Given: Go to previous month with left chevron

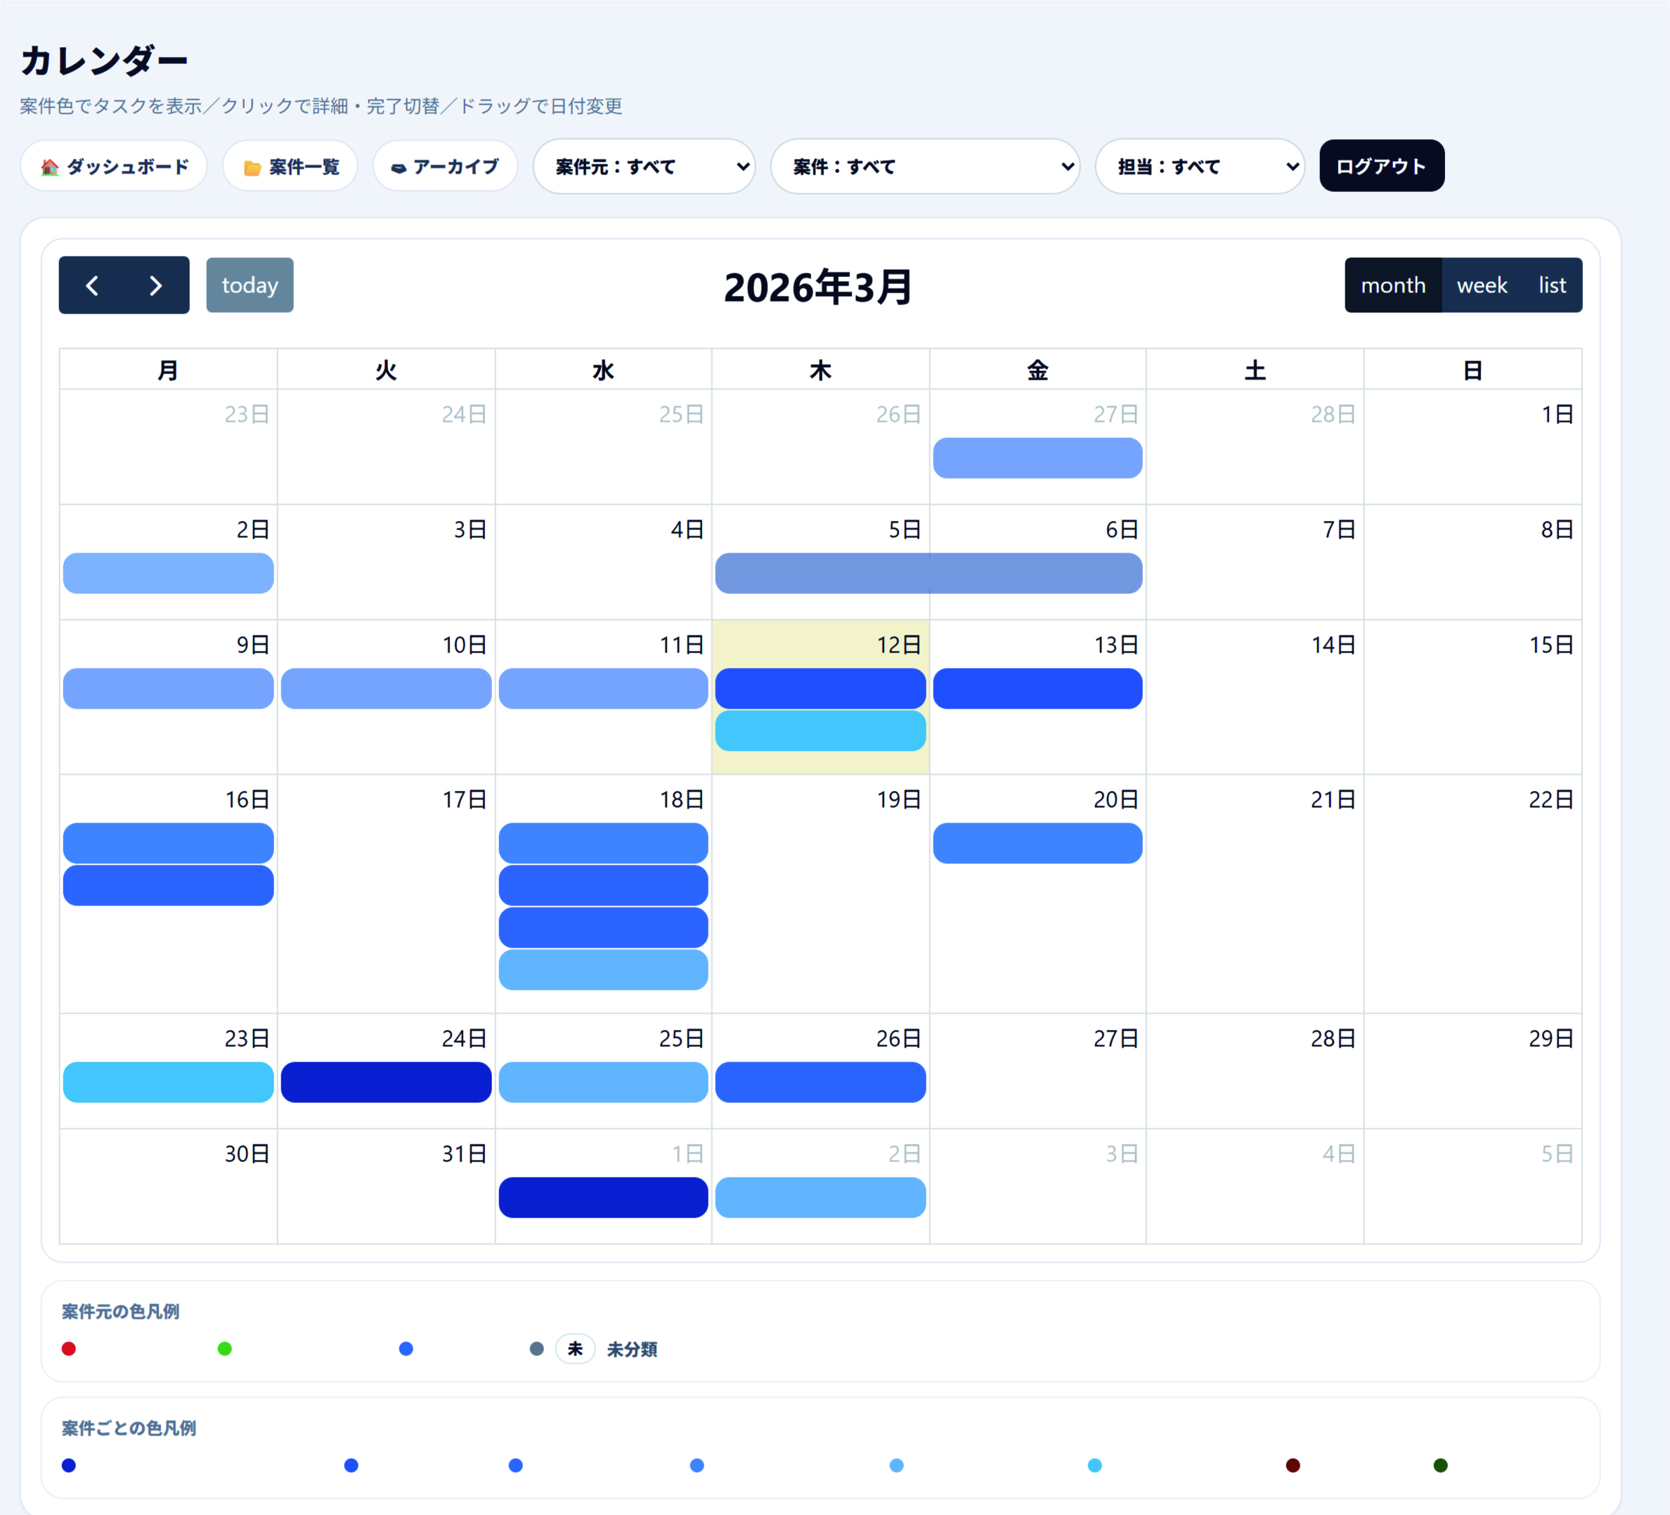Looking at the screenshot, I should [92, 286].
